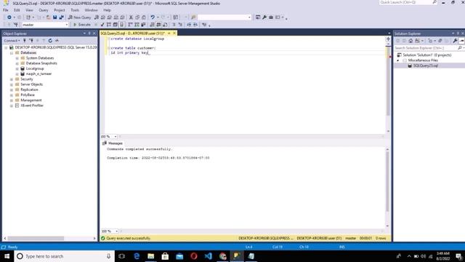This screenshot has width=465, height=262.
Task: Expand the Localgroup database node
Action: coord(17,68)
